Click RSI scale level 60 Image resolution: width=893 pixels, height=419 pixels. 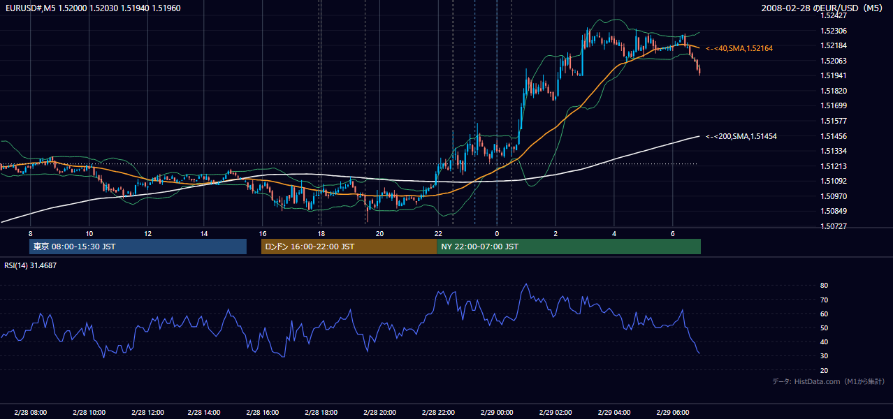click(x=825, y=314)
